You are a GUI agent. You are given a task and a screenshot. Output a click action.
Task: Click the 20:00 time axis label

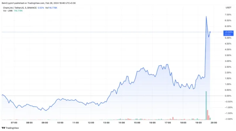tap(214, 123)
